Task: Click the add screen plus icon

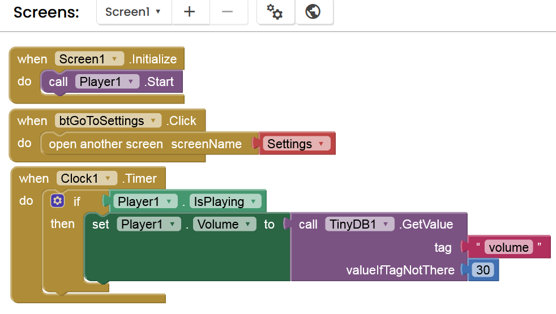Action: point(190,12)
